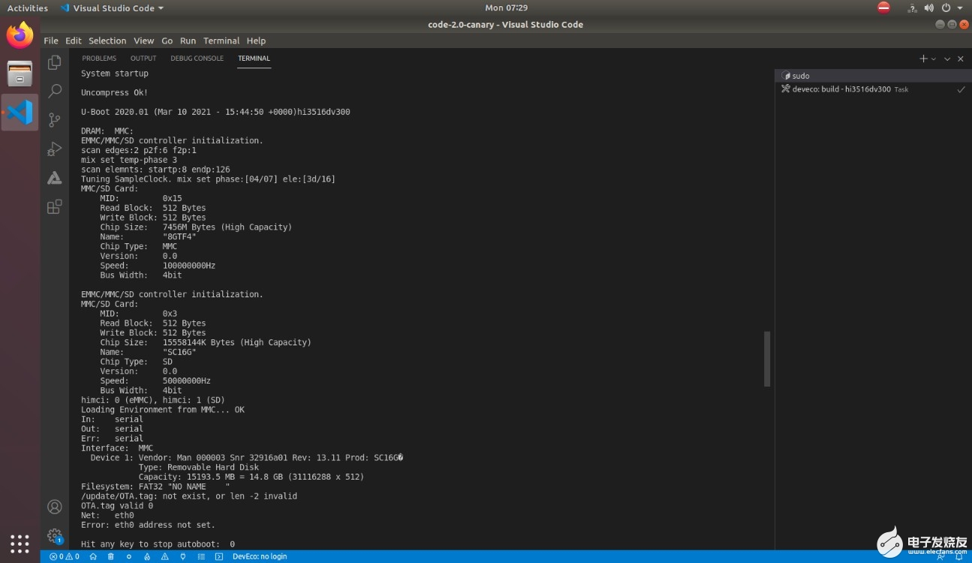This screenshot has height=563, width=972.
Task: Close the terminal panel with the X icon
Action: coord(960,59)
